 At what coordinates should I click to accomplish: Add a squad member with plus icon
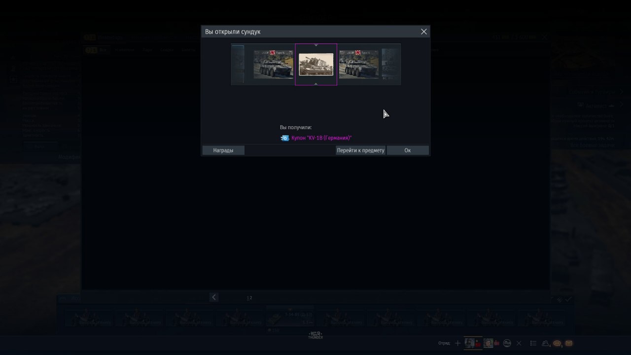point(457,343)
